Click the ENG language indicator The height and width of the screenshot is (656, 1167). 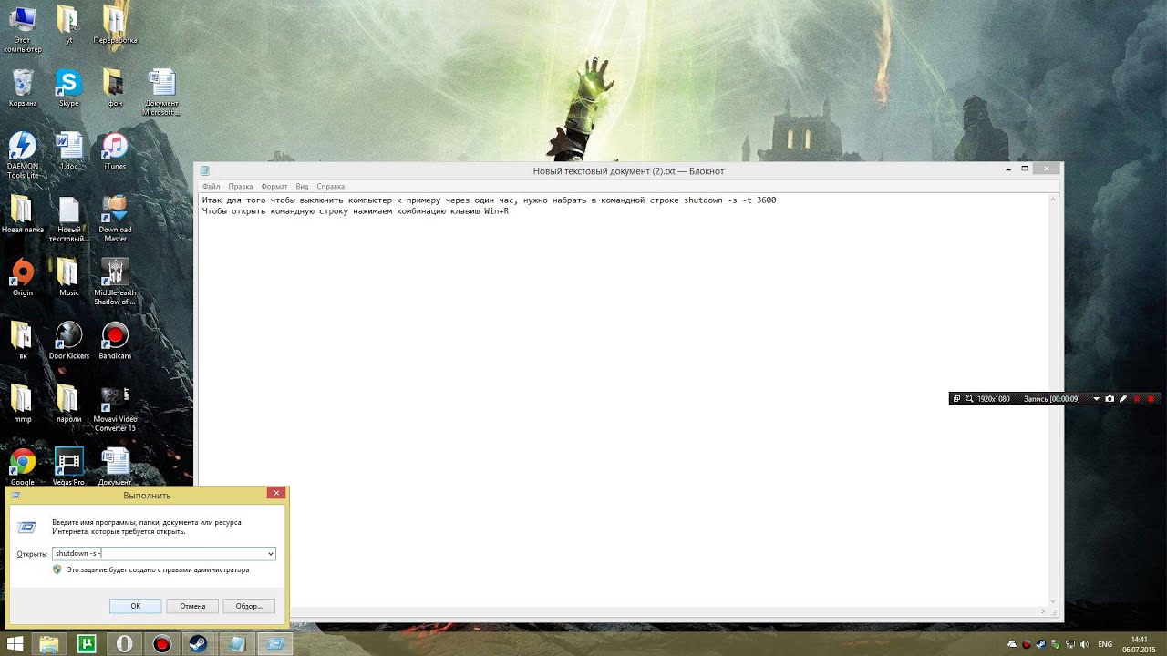pyautogui.click(x=1105, y=644)
